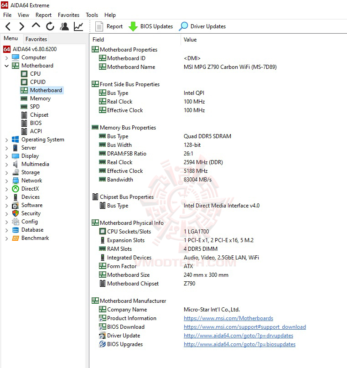
Task: Open the MSI support download link
Action: (245, 327)
